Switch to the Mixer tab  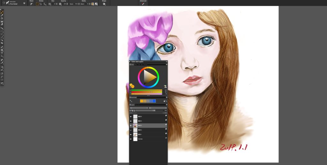point(136,65)
